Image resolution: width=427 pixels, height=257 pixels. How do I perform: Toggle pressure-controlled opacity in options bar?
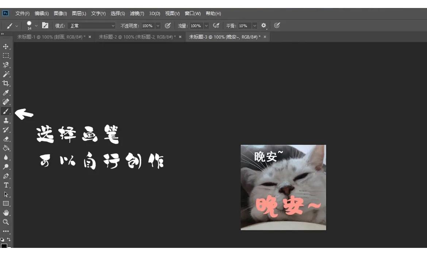point(168,26)
